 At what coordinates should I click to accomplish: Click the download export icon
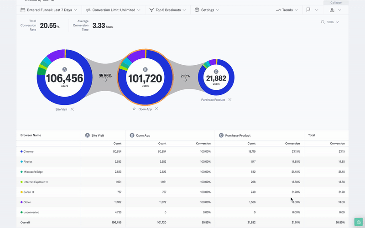click(x=332, y=10)
